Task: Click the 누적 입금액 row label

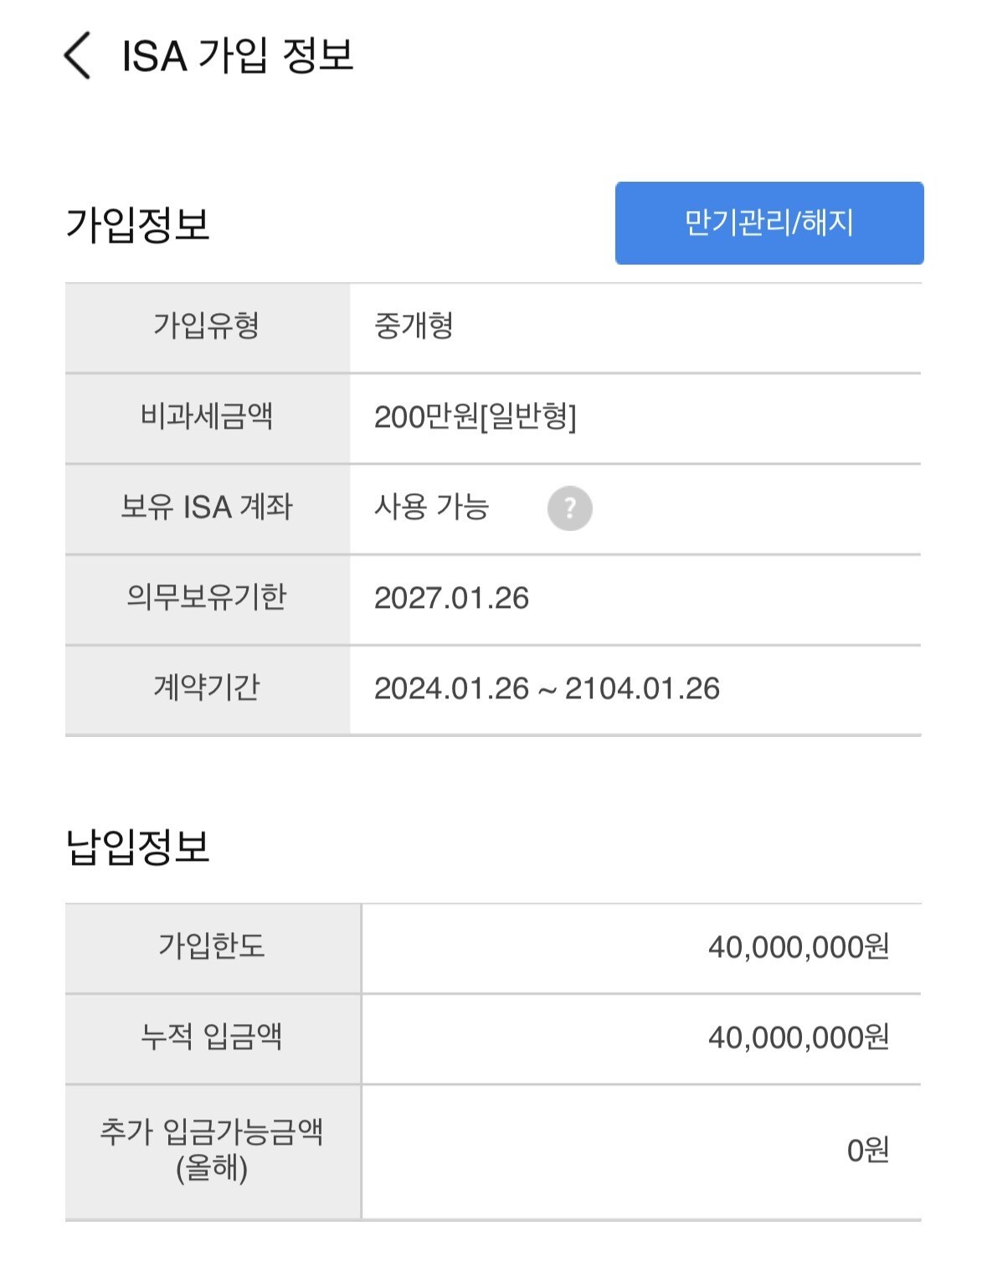Action: click(x=212, y=1038)
